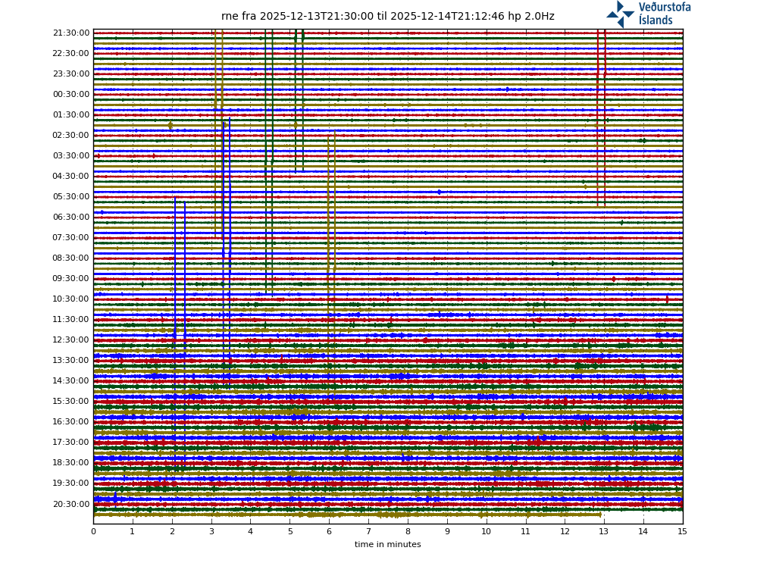
Task: Select the 20:30:00 row label
Action: pyautogui.click(x=71, y=504)
